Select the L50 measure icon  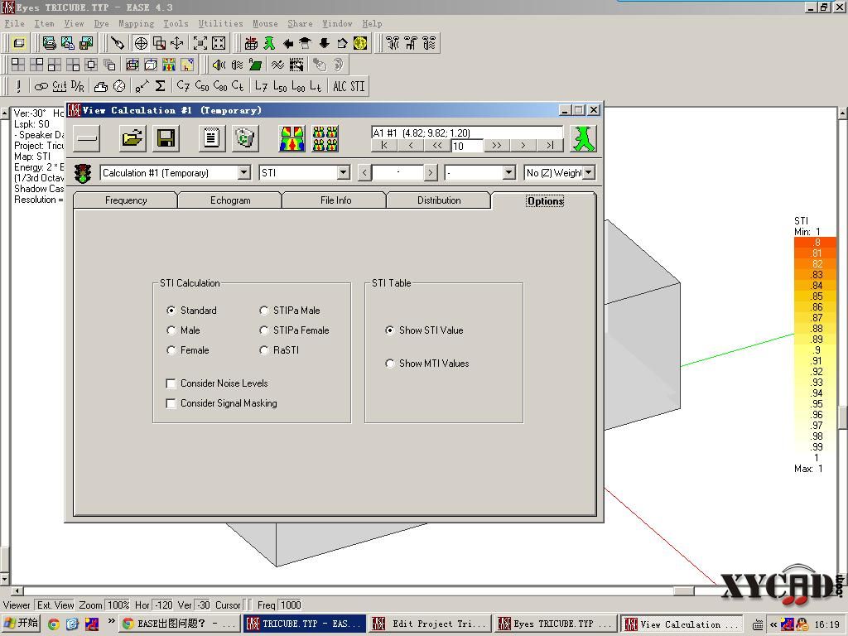coord(280,86)
